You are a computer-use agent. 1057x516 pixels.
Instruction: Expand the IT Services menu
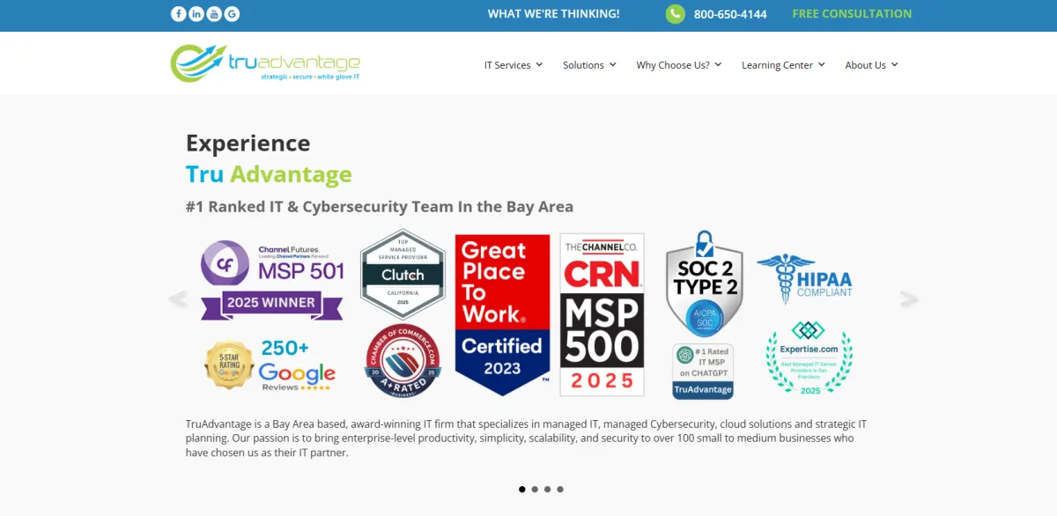click(514, 65)
